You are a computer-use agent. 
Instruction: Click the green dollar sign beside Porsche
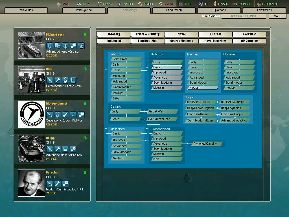[85, 172]
